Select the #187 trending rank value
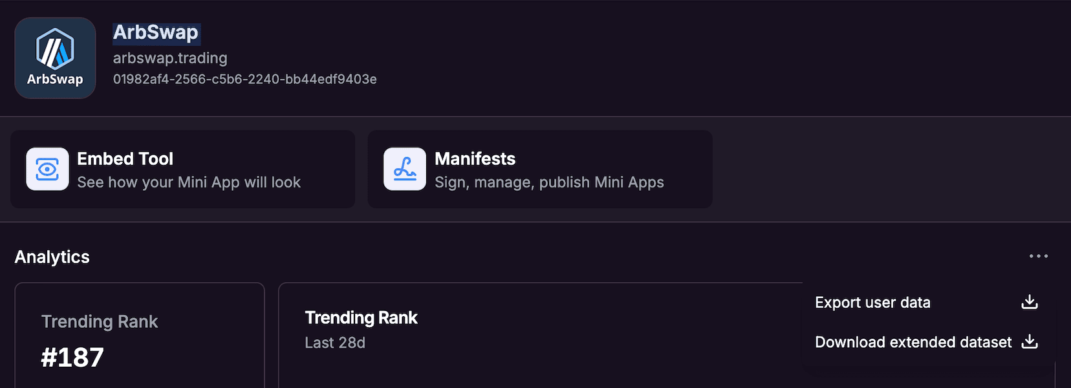The width and height of the screenshot is (1071, 388). pos(72,358)
